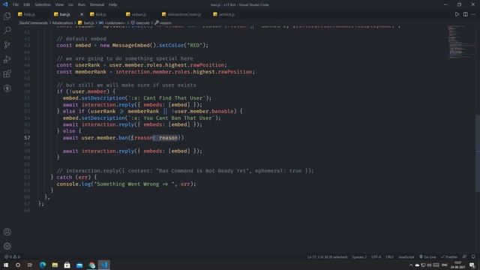Open notifications bell in status bar
This screenshot has width=480, height=270.
[473, 256]
